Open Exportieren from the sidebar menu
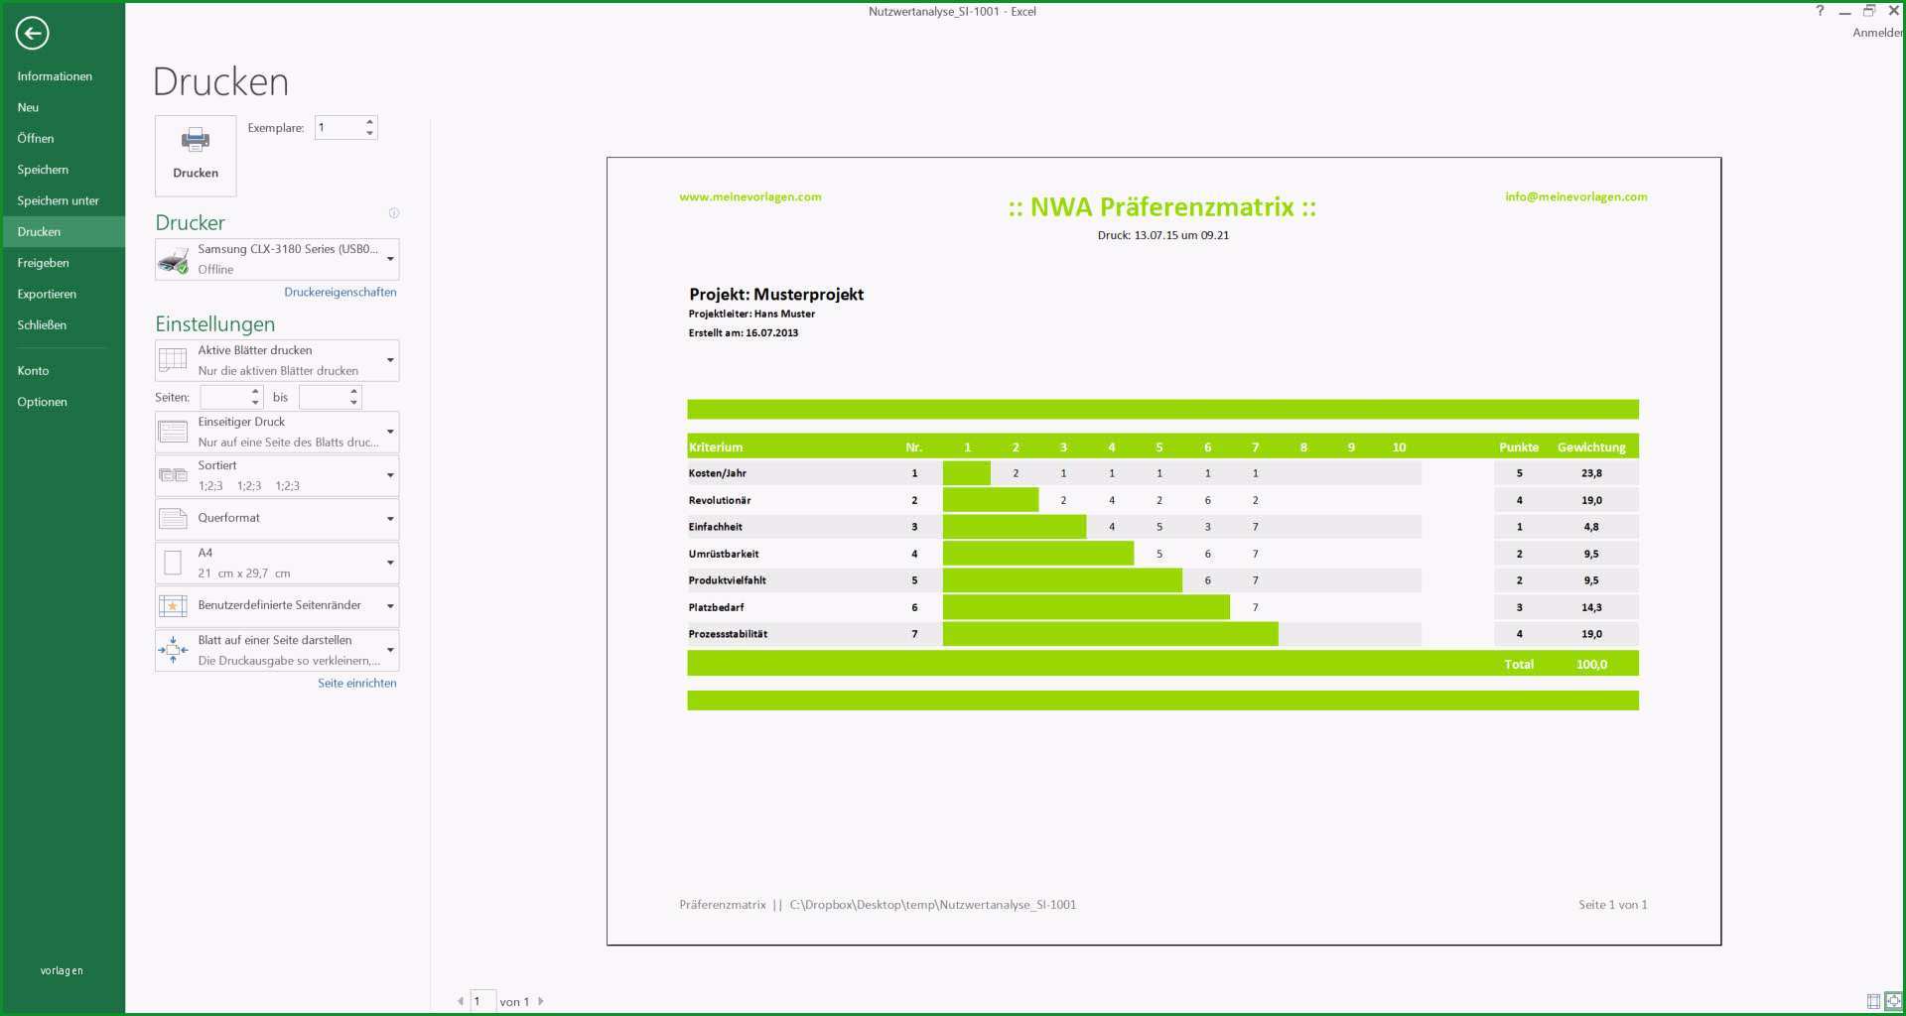 [x=47, y=294]
